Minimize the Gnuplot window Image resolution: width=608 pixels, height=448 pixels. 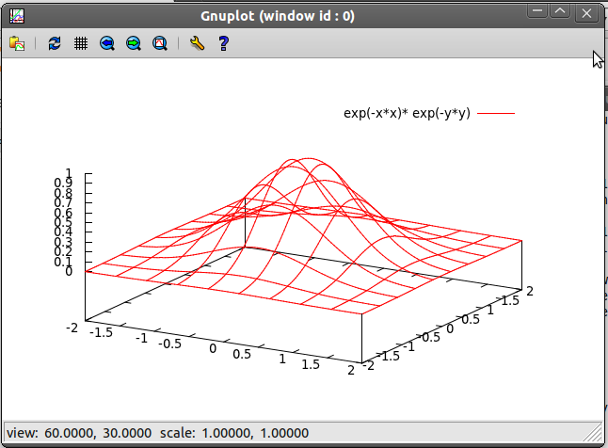click(x=537, y=11)
